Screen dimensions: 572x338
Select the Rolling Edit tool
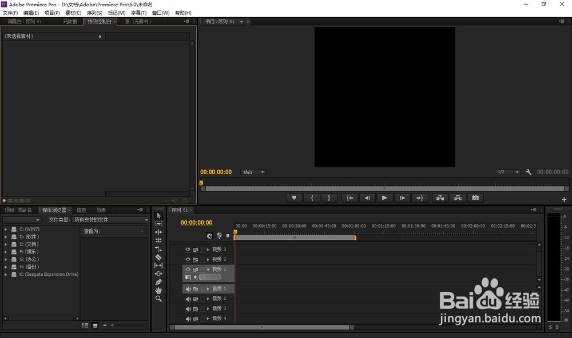tap(158, 240)
